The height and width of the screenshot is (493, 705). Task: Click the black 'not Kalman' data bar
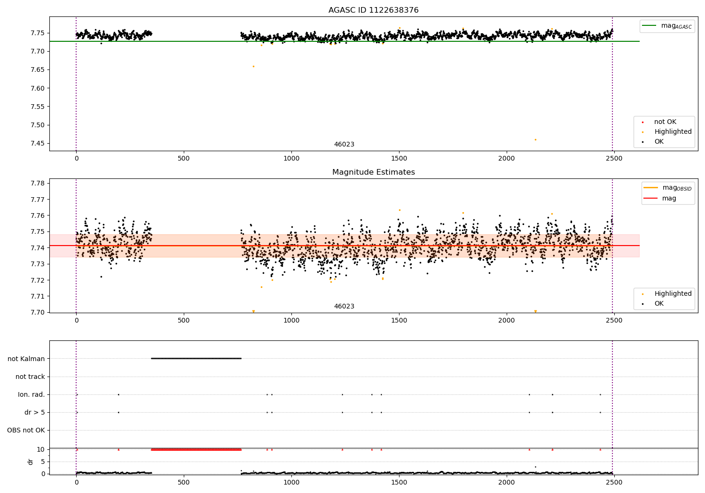(196, 358)
